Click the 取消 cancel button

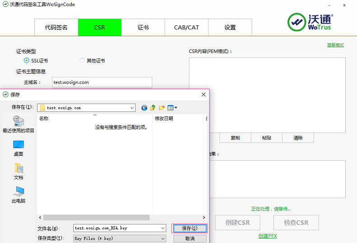(x=189, y=238)
